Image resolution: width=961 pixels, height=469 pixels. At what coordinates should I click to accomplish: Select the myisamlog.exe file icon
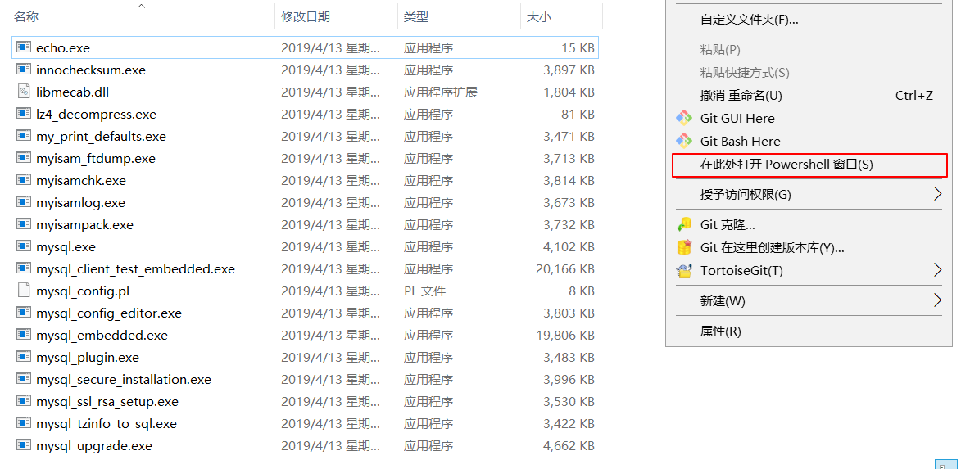(x=24, y=202)
